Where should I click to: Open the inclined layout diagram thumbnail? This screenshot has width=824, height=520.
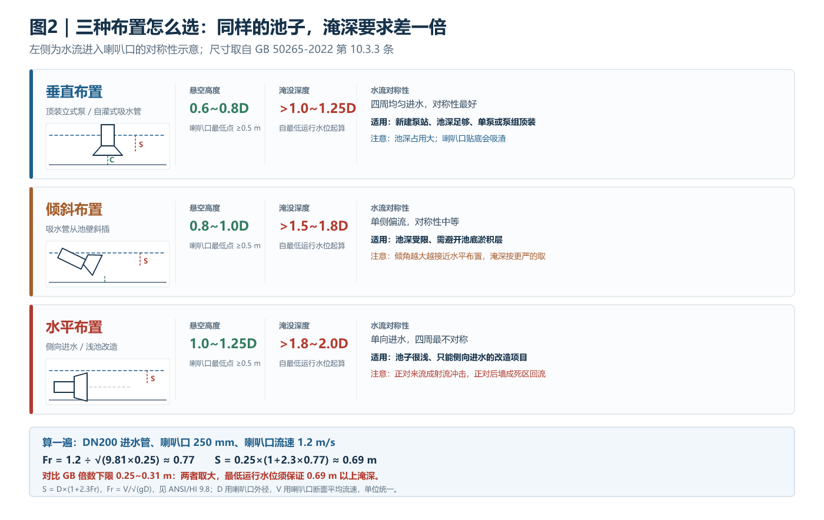point(108,264)
